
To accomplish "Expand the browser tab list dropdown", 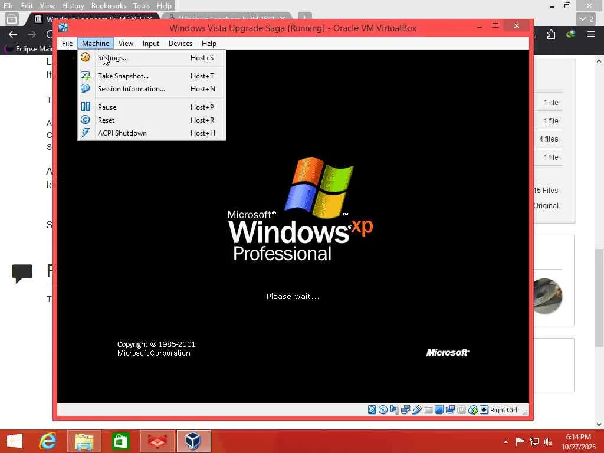I will (586, 19).
